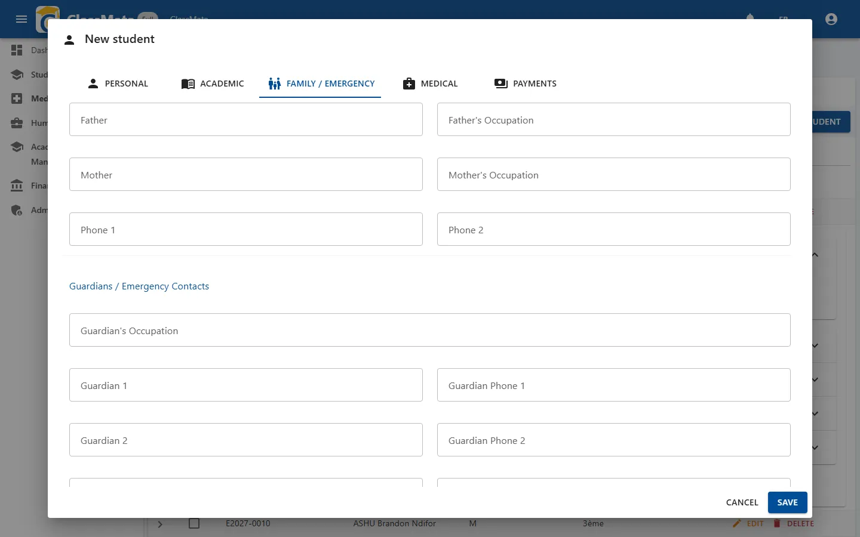This screenshot has width=860, height=537.
Task: Click the Guardian Phone 2 field
Action: [614, 440]
